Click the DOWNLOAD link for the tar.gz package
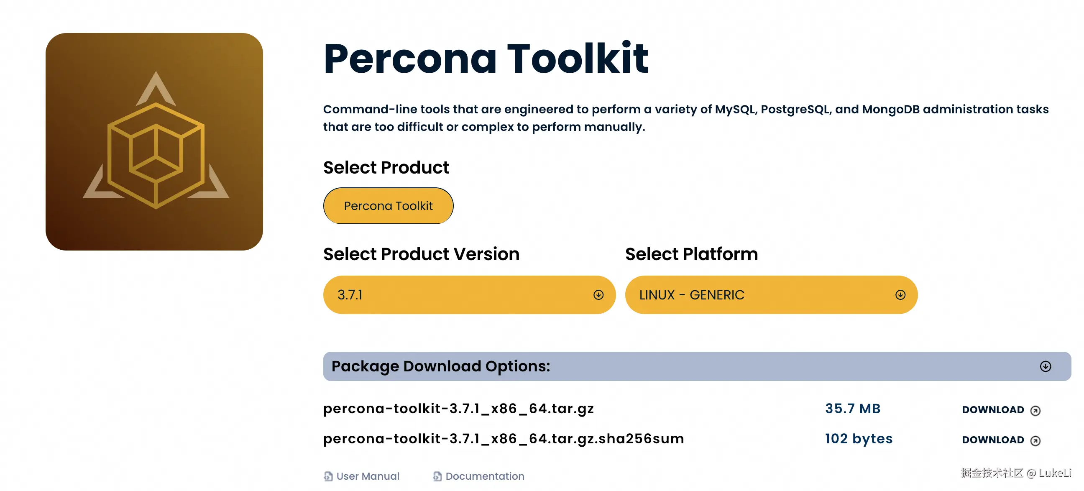 click(x=993, y=410)
